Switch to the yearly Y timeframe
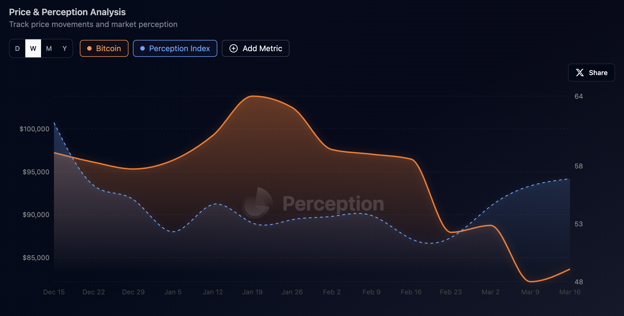 click(x=65, y=48)
